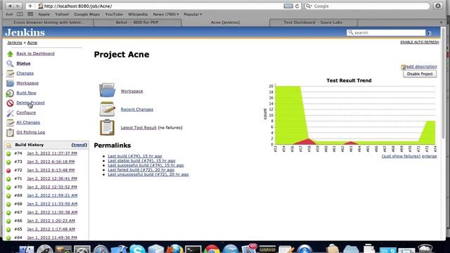Screen dimensions: 450x253
Task: Open the Popular bookmarks dropdown
Action: [x=193, y=14]
